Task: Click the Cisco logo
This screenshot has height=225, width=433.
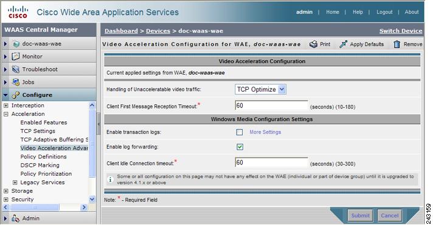Action: pyautogui.click(x=18, y=12)
